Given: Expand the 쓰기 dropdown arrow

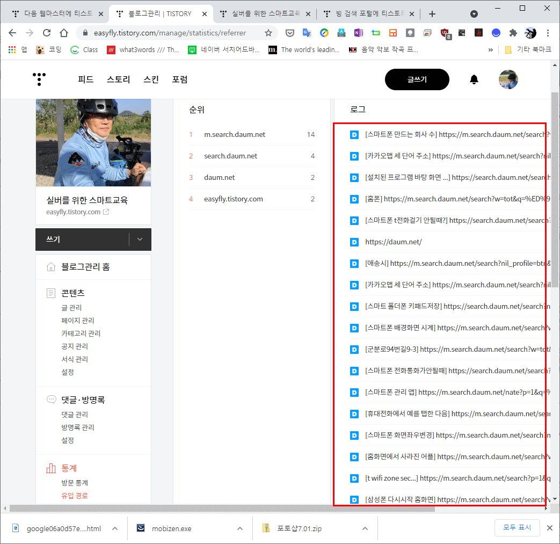Looking at the screenshot, I should tap(140, 240).
